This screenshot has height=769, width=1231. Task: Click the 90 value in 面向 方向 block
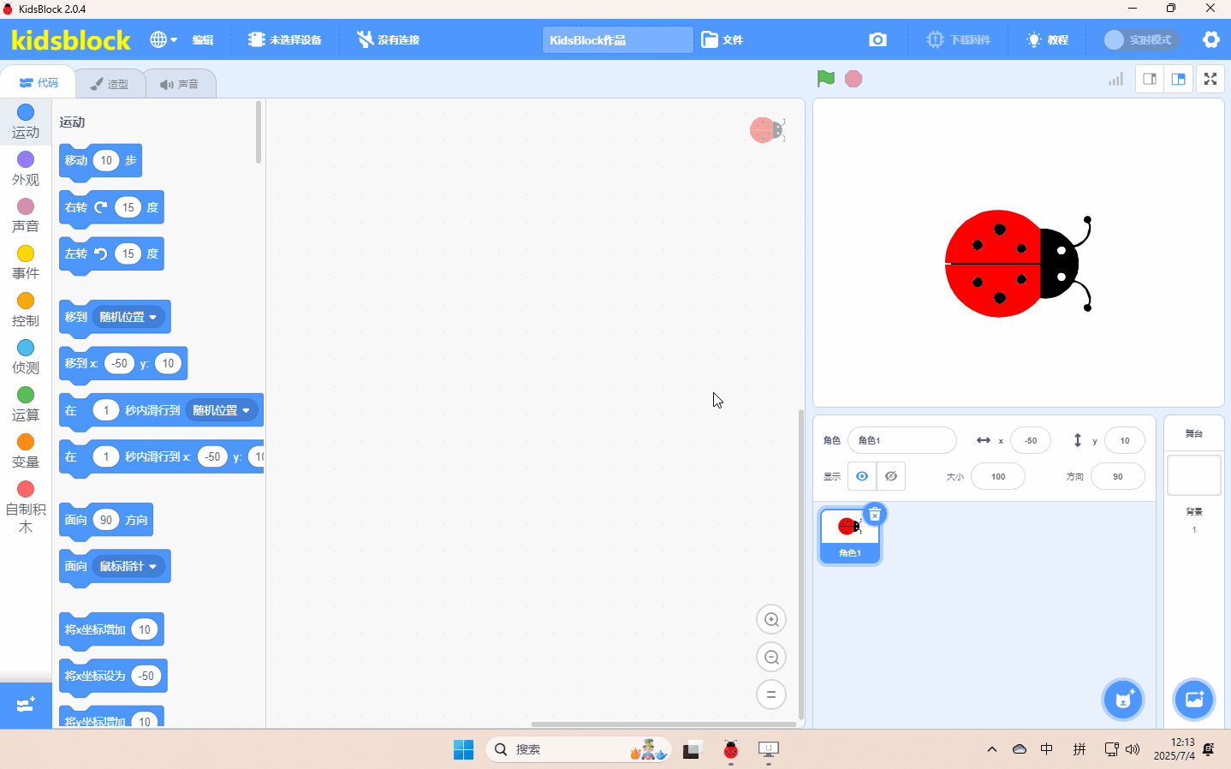coord(105,520)
